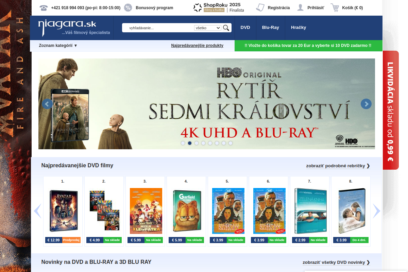The height and width of the screenshot is (272, 408).
Task: Click the green 10 DVD zadarmo promo banner
Action: pyautogui.click(x=308, y=46)
